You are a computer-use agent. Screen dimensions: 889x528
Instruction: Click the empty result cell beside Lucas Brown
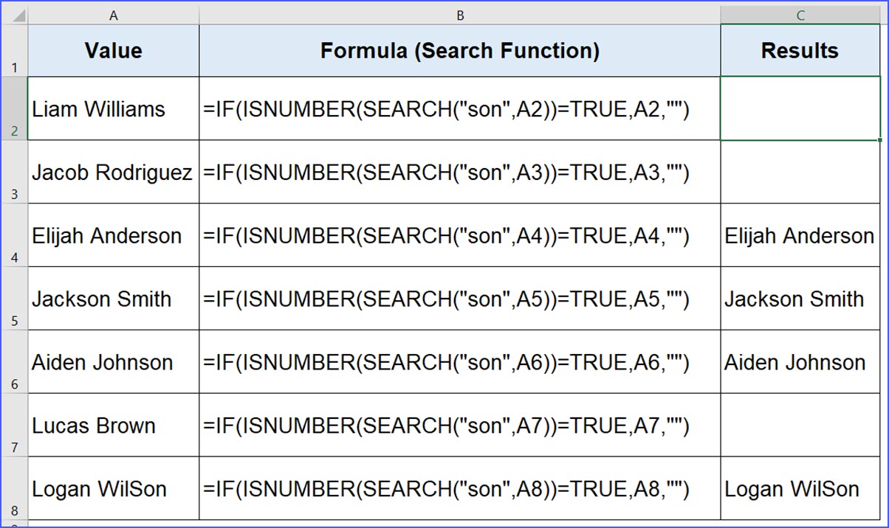click(x=800, y=425)
